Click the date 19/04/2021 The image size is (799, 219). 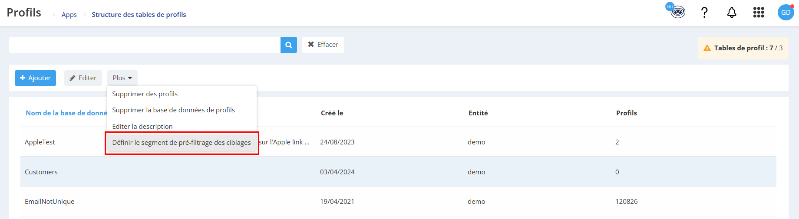coord(337,202)
